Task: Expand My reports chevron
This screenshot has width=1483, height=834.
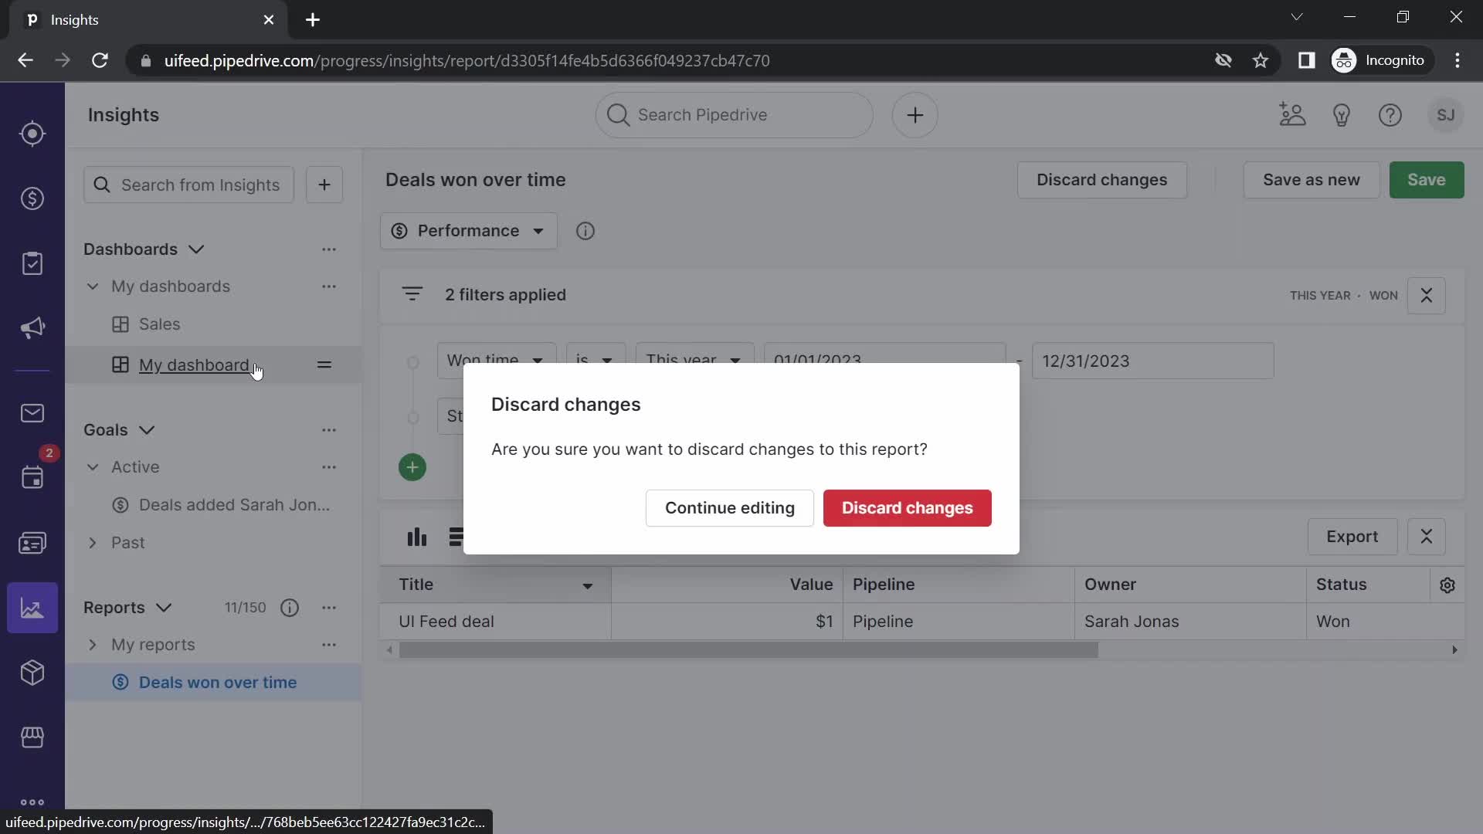Action: point(93,645)
